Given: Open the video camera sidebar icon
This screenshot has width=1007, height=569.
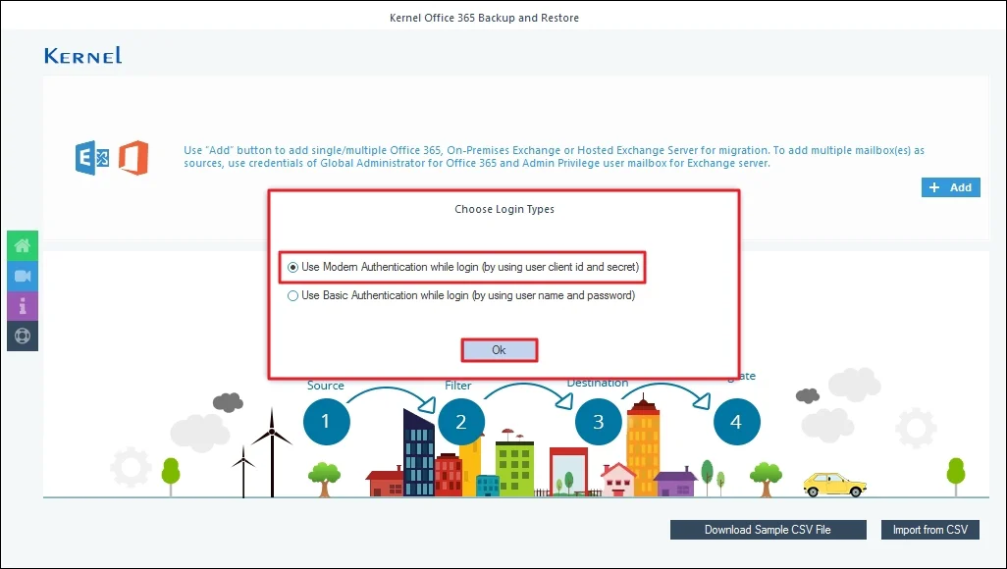Looking at the screenshot, I should [x=23, y=276].
